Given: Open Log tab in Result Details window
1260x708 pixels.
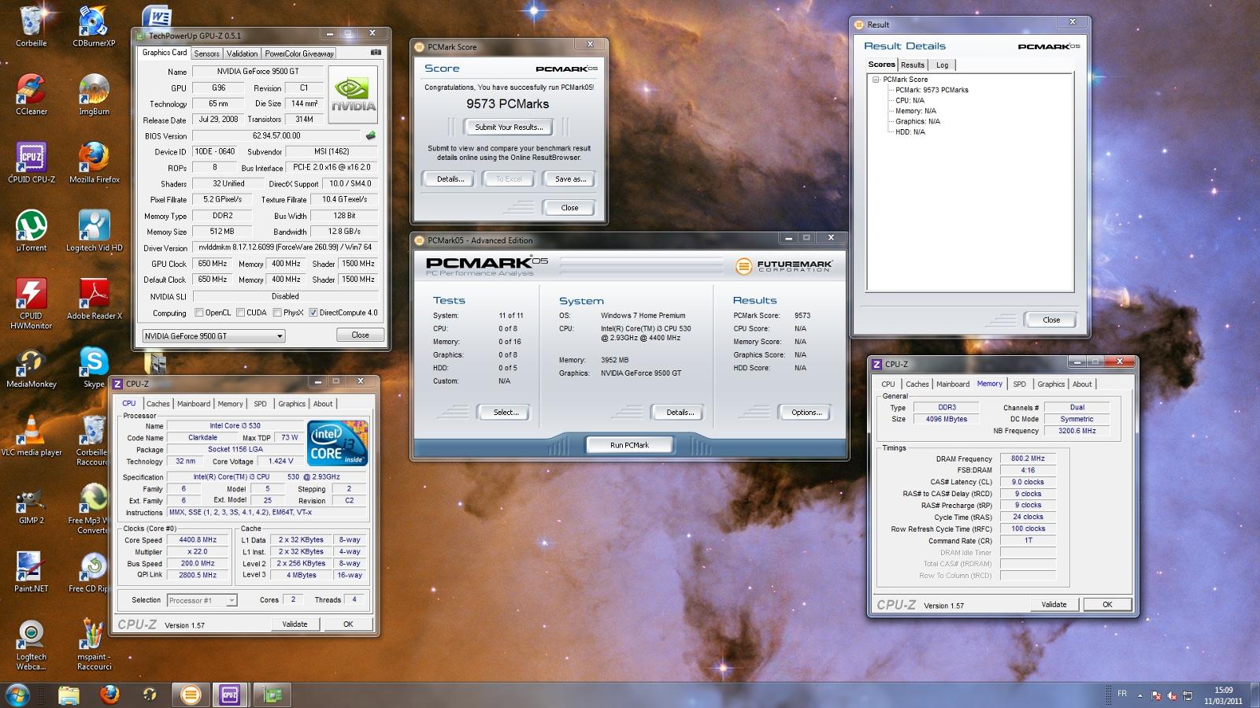Looking at the screenshot, I should tap(942, 65).
